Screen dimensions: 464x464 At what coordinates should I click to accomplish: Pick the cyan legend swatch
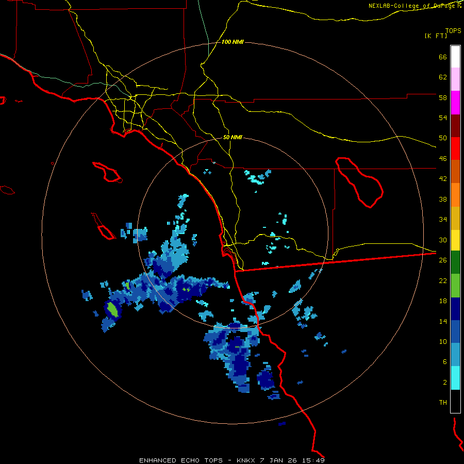(x=455, y=378)
